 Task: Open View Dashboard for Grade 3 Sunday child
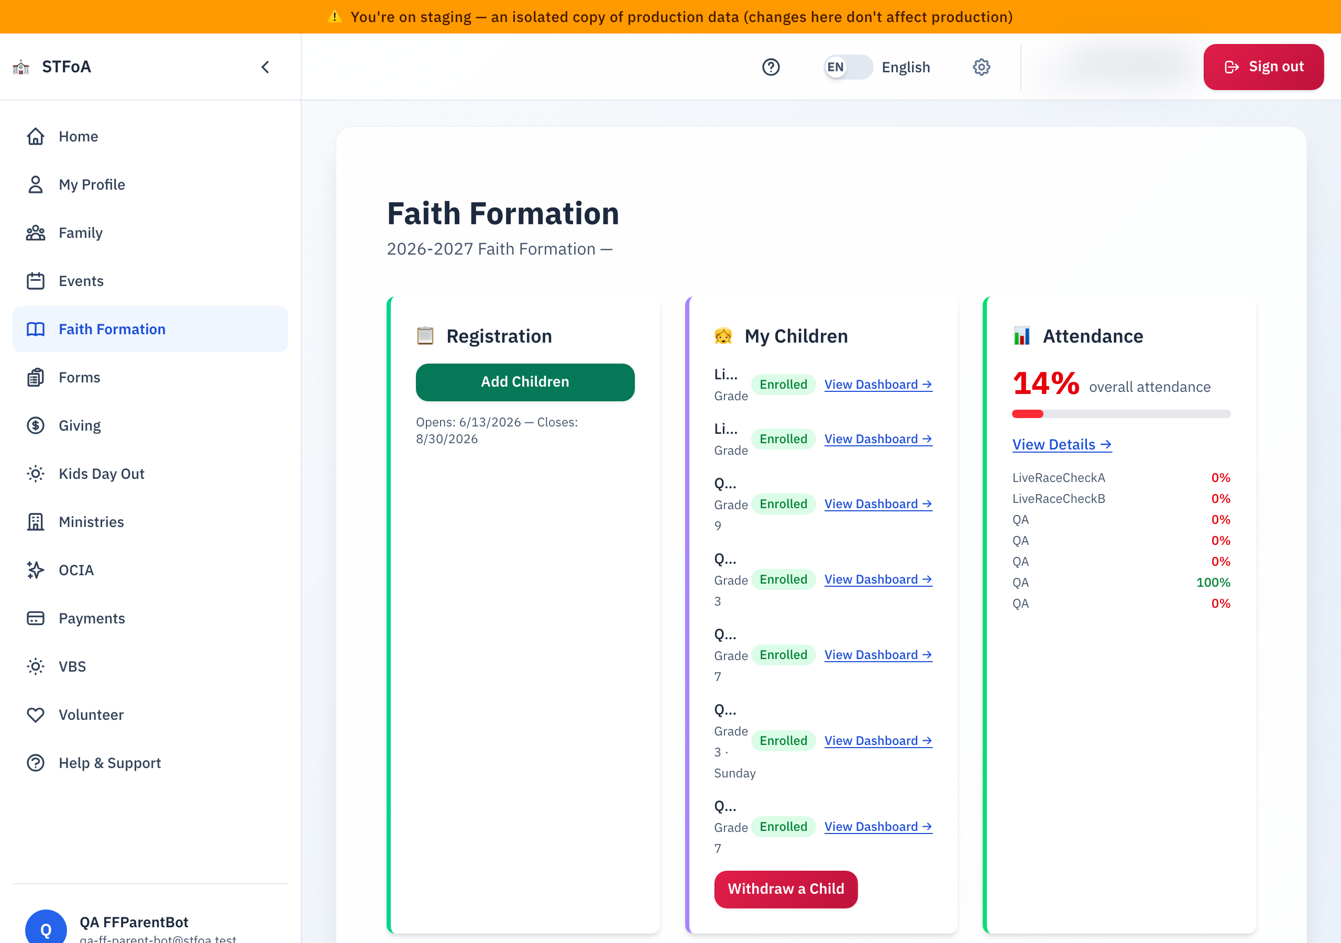coord(878,741)
